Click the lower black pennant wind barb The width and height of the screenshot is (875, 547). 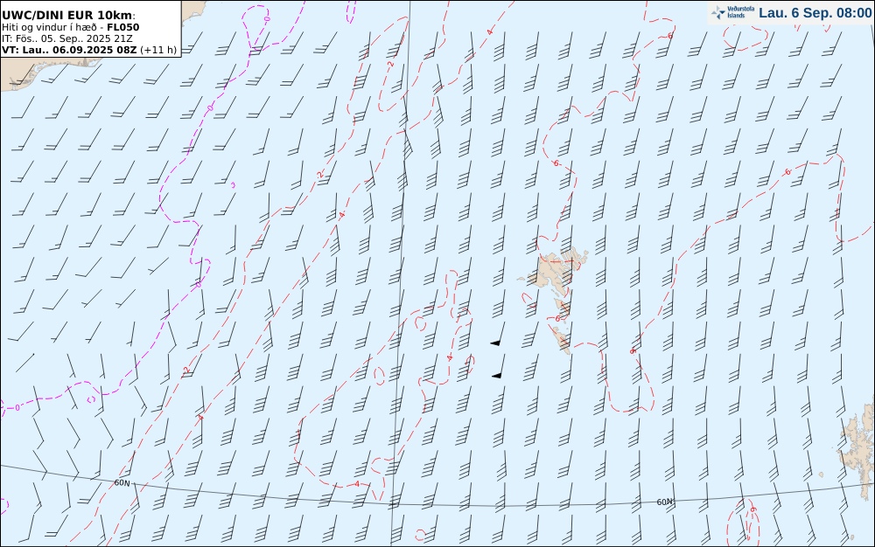(499, 367)
